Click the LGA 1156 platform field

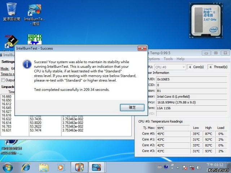coord(192,108)
